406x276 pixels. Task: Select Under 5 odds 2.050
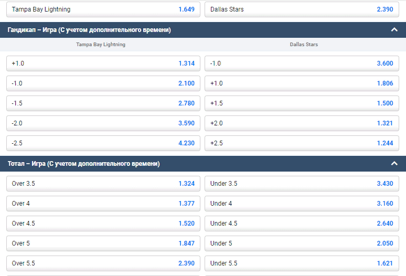(302, 243)
